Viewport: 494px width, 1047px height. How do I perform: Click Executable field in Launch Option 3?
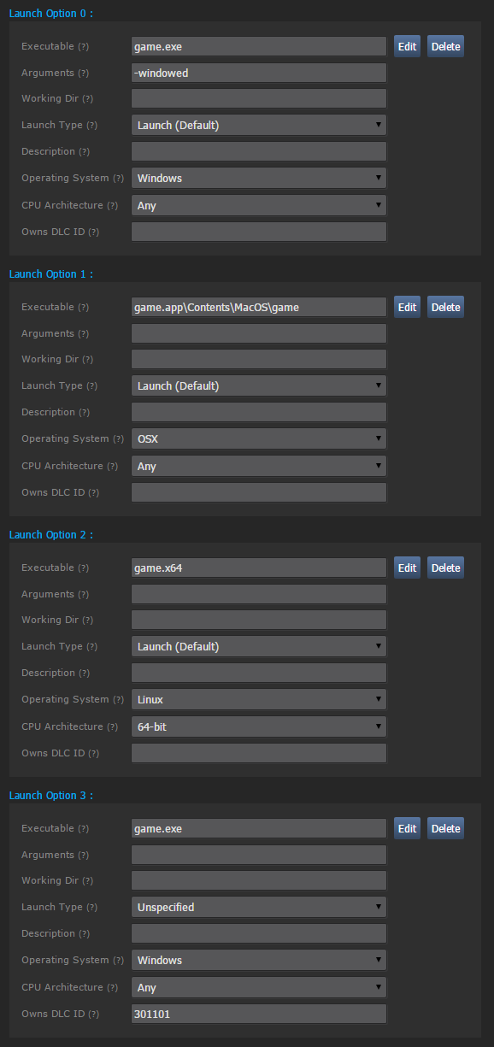(259, 828)
